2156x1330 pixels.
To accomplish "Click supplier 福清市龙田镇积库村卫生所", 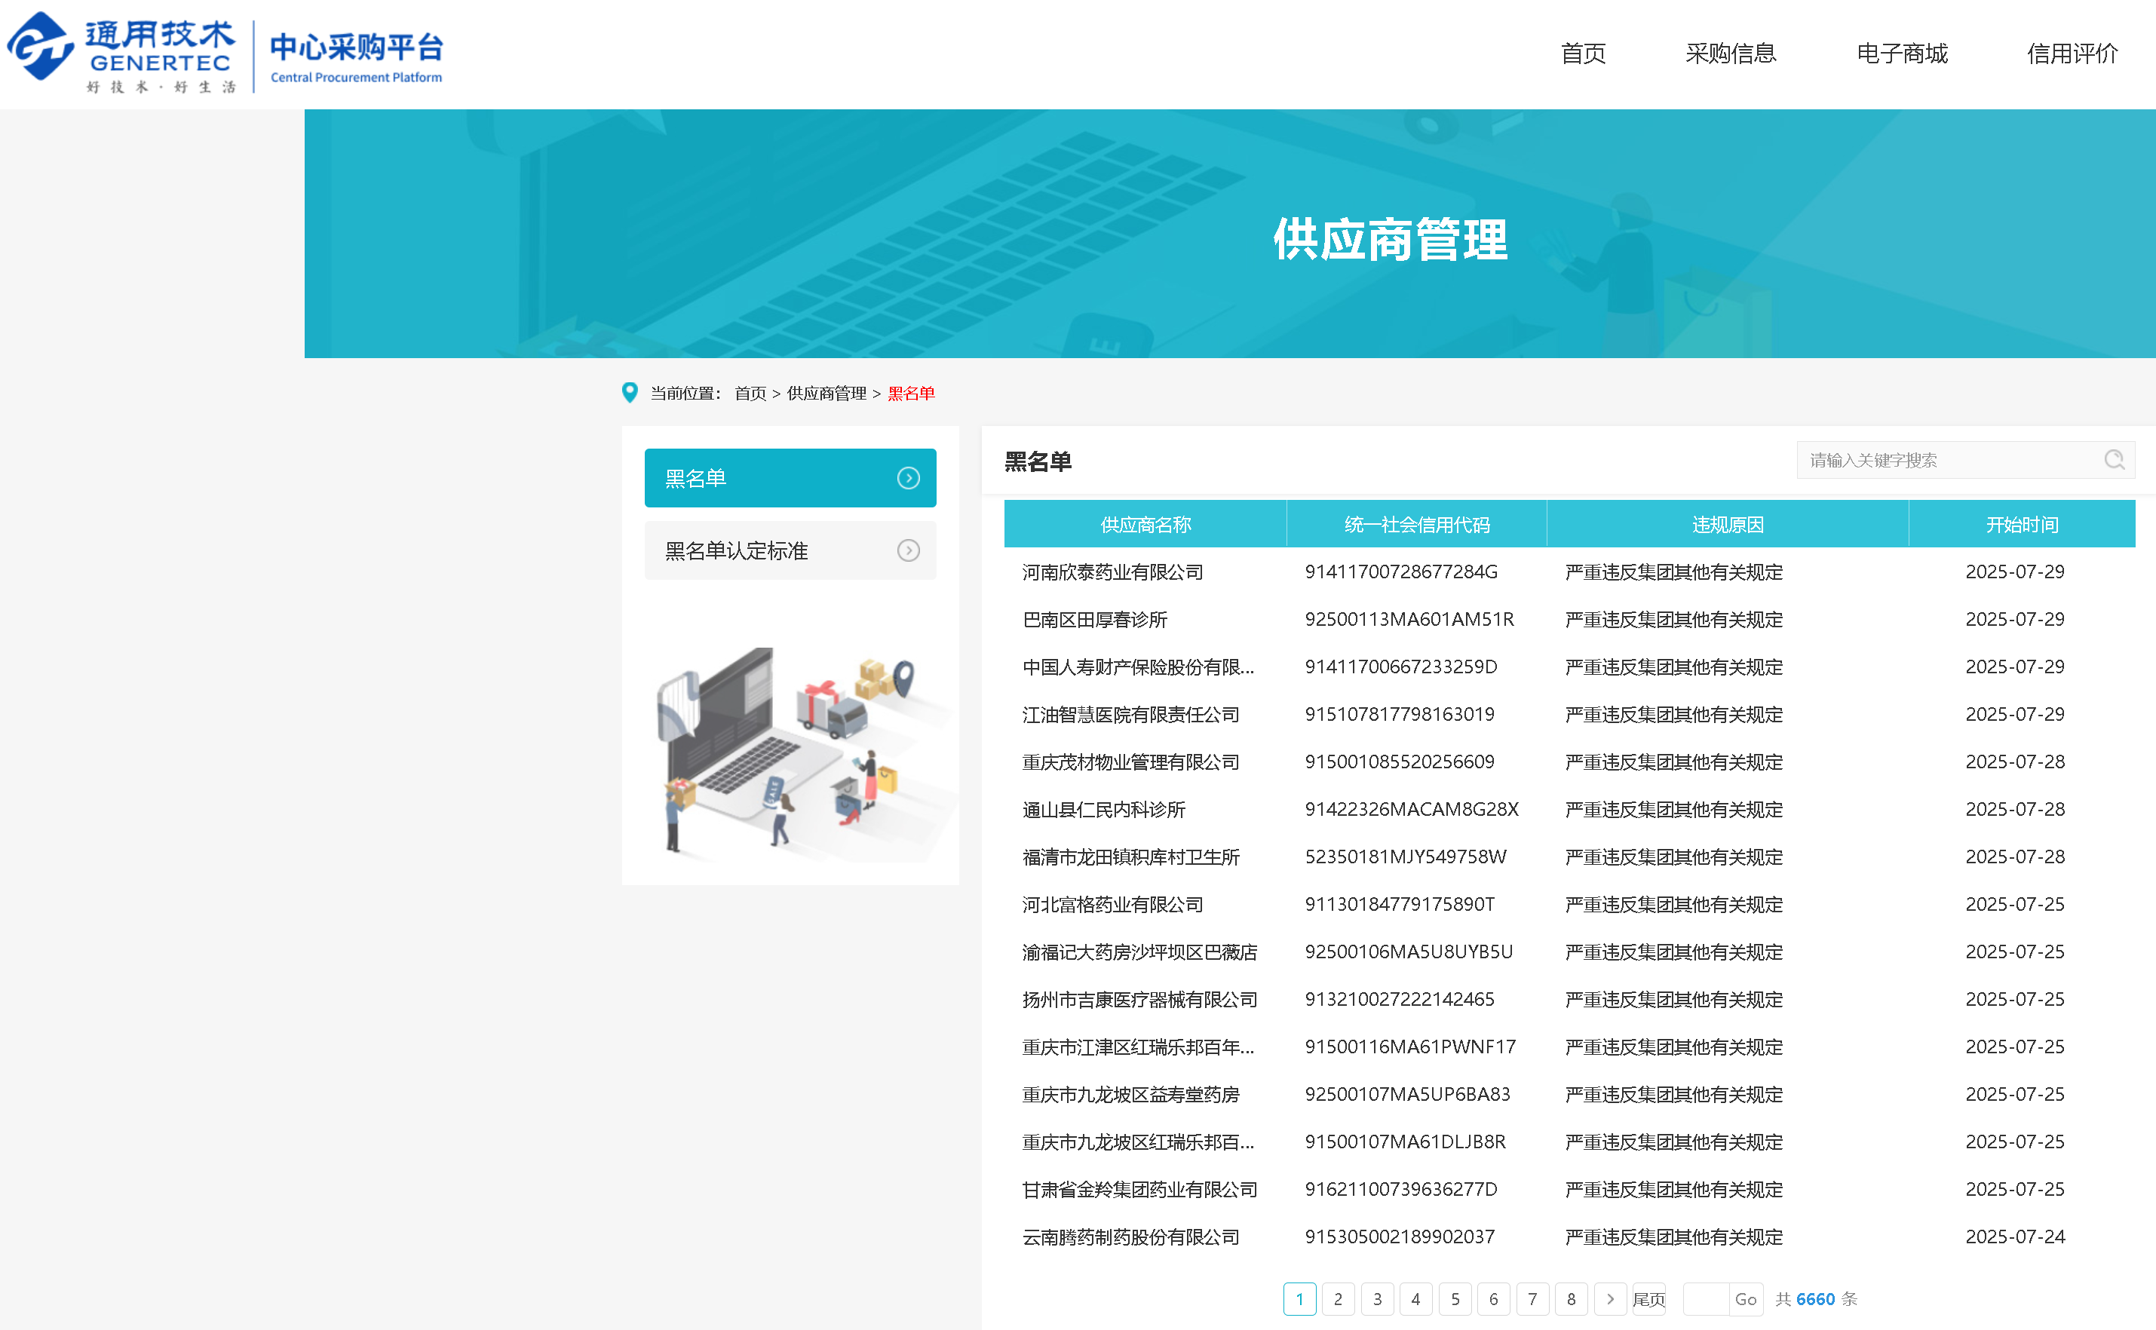I will pyautogui.click(x=1130, y=857).
